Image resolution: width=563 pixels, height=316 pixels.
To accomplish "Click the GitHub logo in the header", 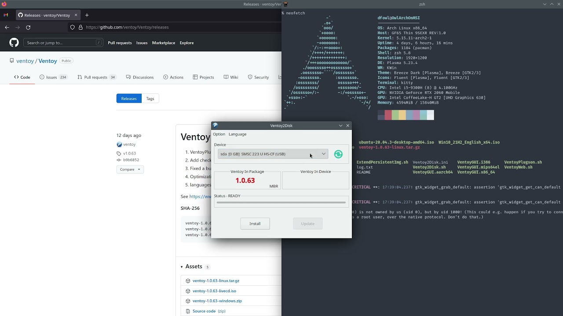I will coord(14,43).
